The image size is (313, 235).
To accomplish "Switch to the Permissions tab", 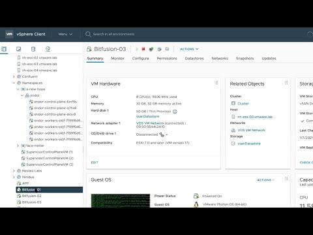I will click(167, 59).
